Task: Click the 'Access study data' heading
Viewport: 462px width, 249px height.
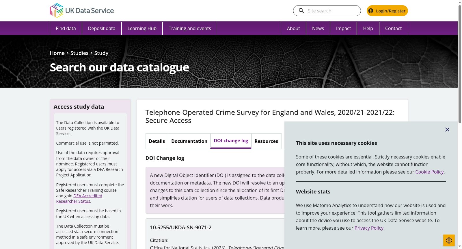Action: [x=79, y=107]
